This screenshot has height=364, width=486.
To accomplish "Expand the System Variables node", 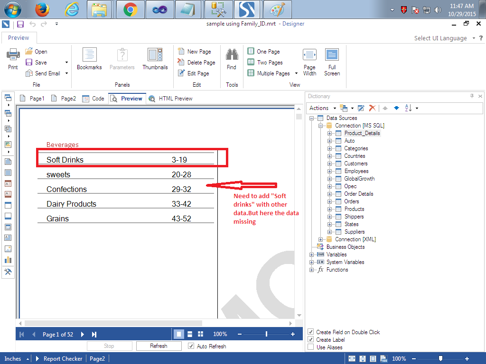I will (311, 262).
